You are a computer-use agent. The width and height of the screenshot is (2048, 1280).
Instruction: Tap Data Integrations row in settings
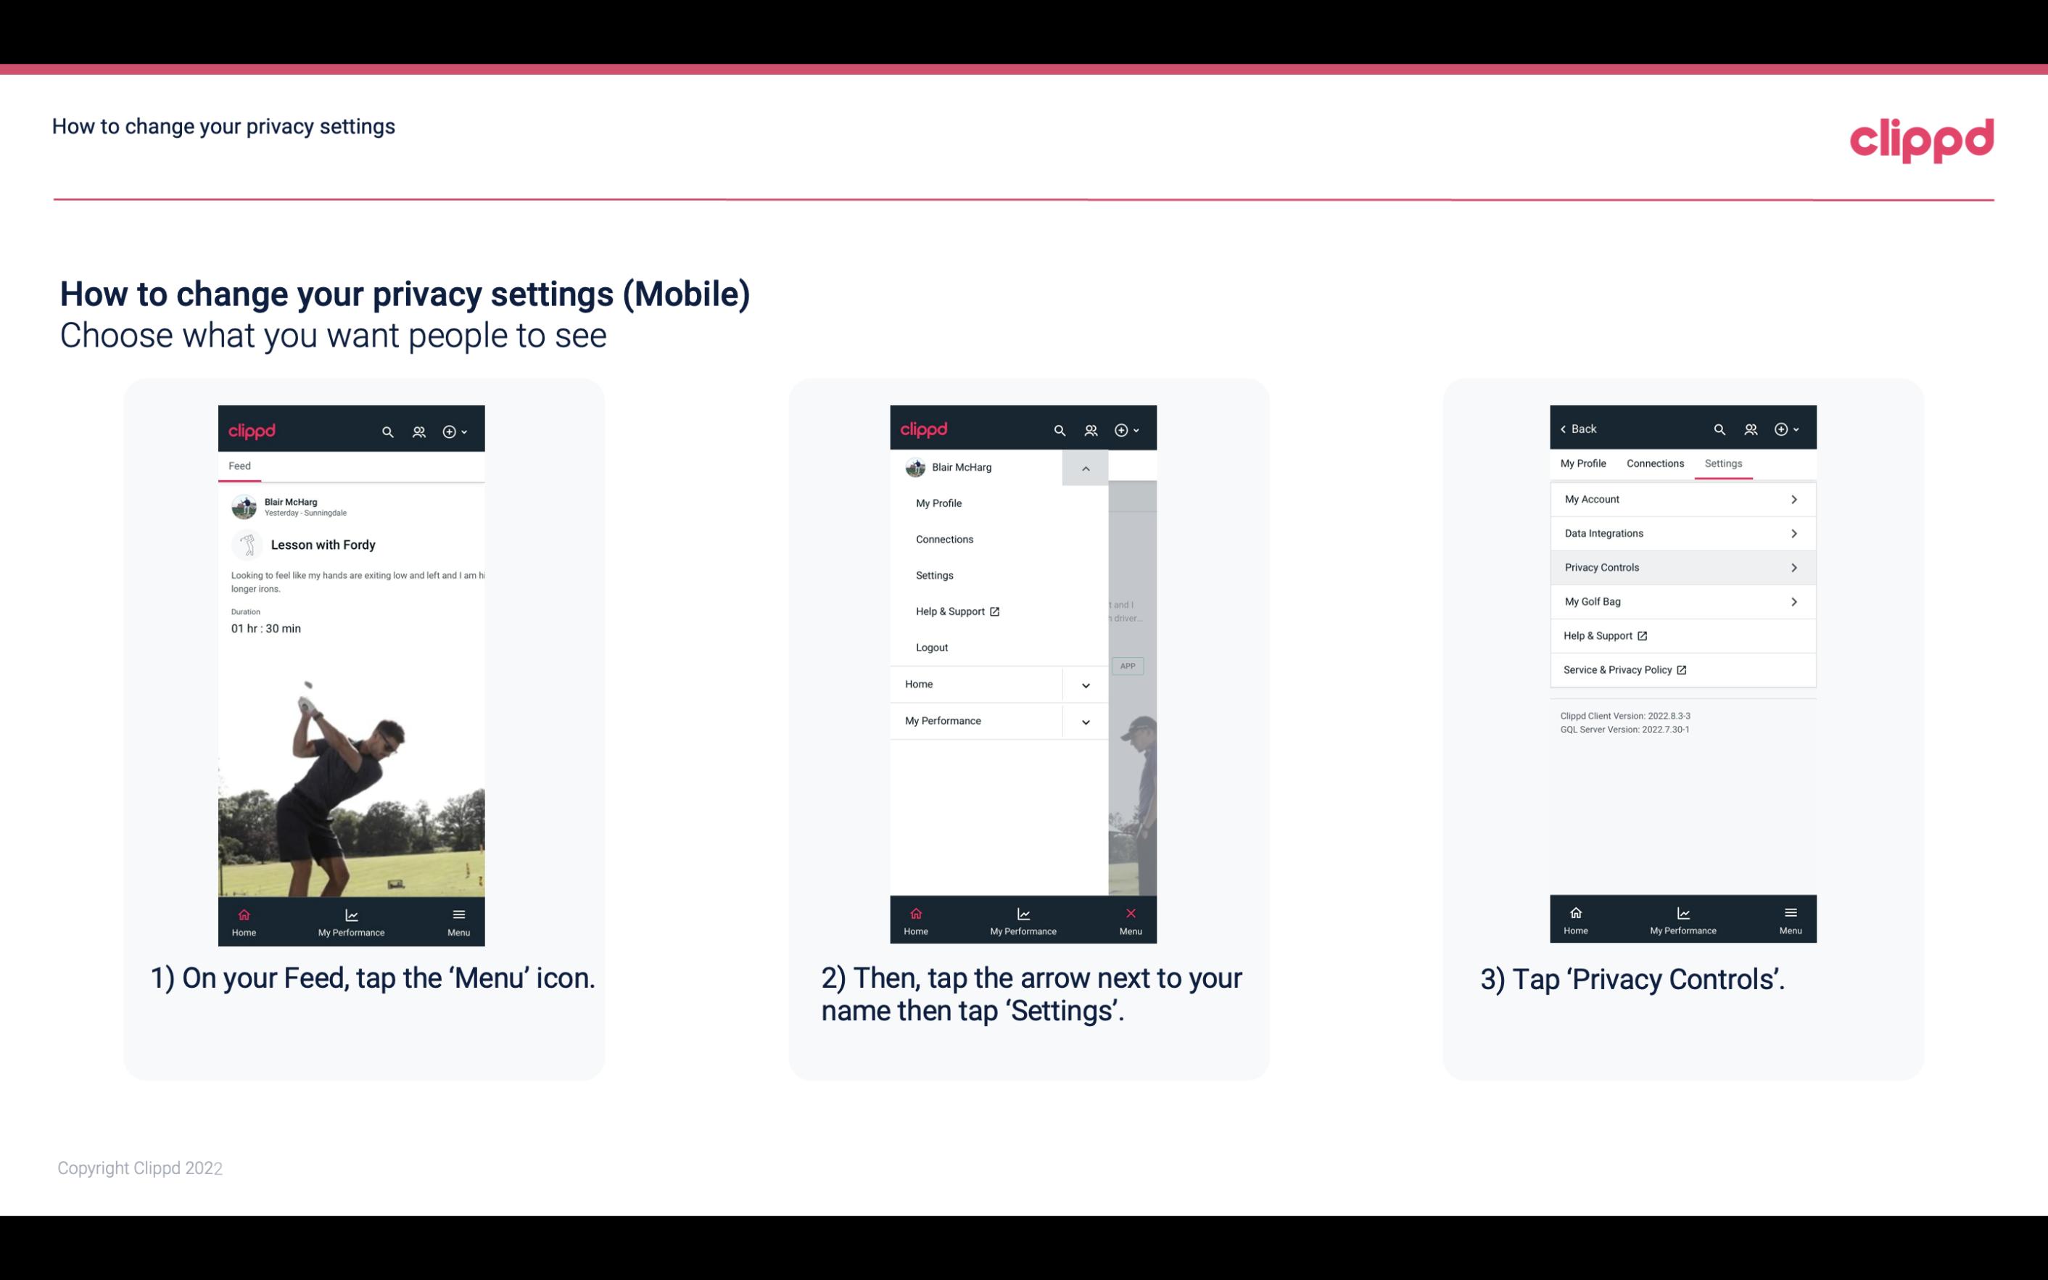[x=1681, y=532]
